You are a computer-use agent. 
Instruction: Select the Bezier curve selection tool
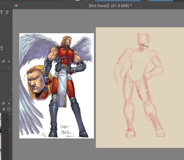[x=1, y=12]
